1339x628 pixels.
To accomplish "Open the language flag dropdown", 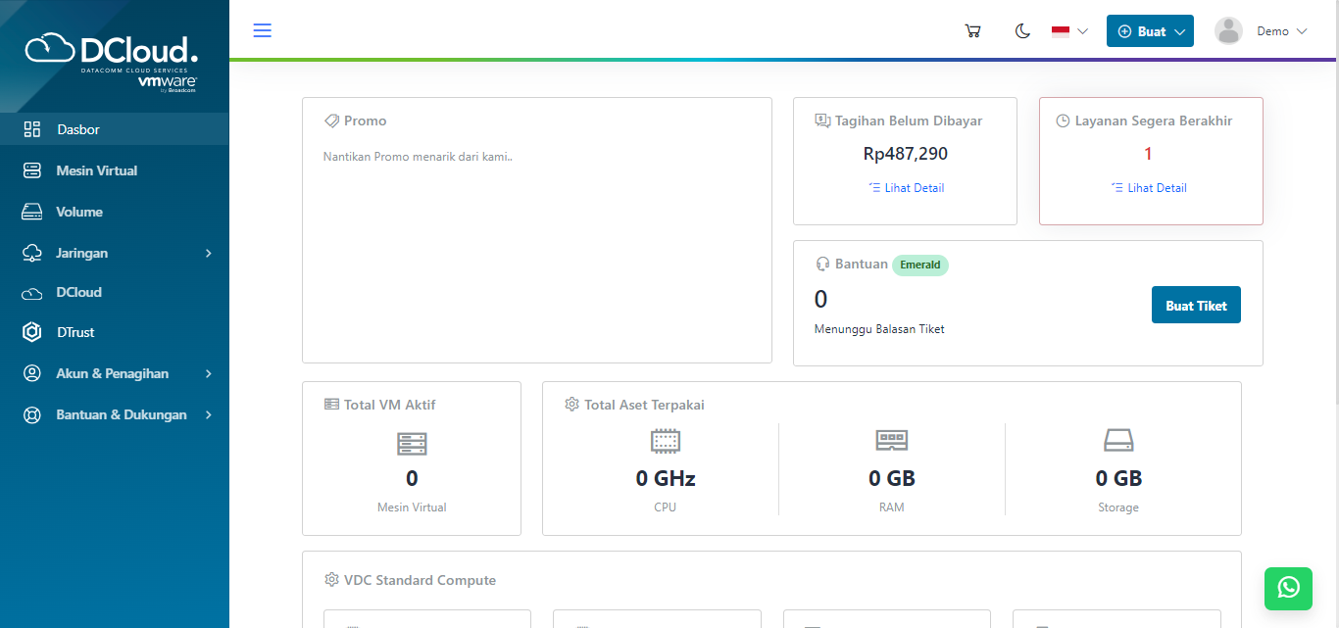I will 1069,31.
